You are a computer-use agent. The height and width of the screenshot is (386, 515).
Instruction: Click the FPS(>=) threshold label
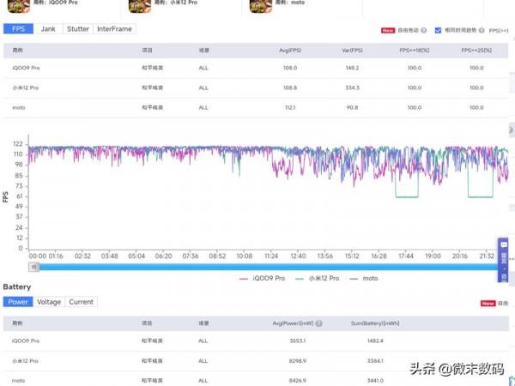tap(499, 30)
